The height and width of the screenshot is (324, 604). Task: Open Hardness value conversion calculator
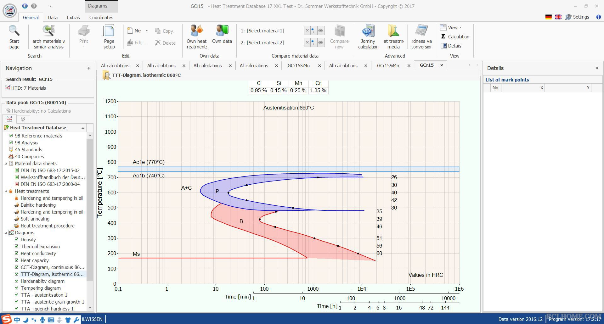(421, 37)
